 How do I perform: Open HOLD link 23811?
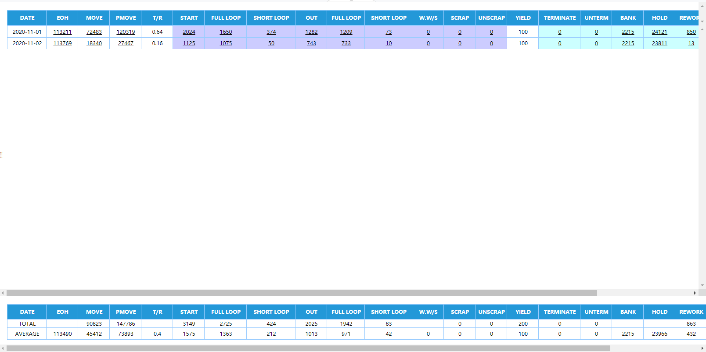click(659, 43)
